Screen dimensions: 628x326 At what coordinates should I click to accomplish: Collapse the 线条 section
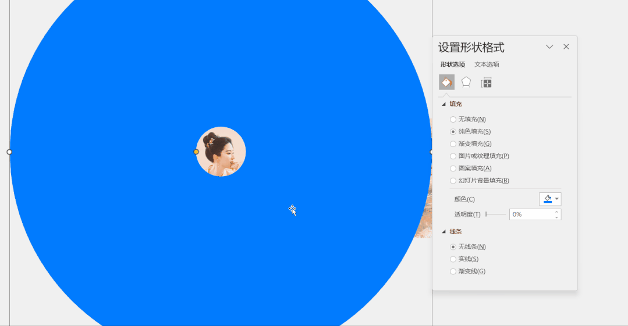point(443,232)
